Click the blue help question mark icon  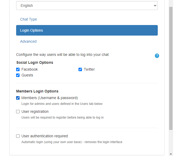tap(157, 56)
